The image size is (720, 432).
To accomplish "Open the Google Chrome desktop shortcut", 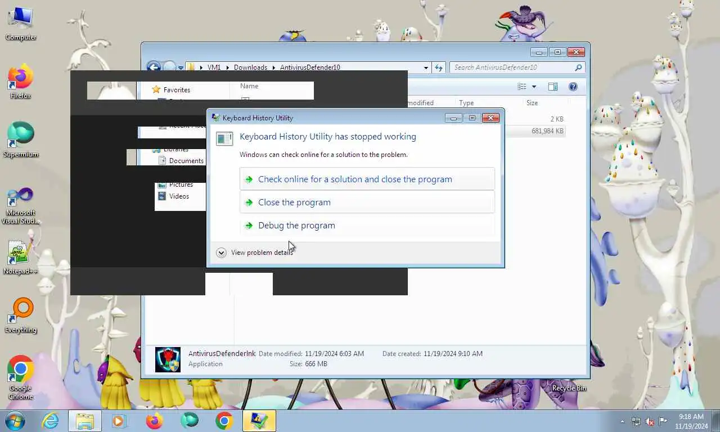I will (20, 378).
